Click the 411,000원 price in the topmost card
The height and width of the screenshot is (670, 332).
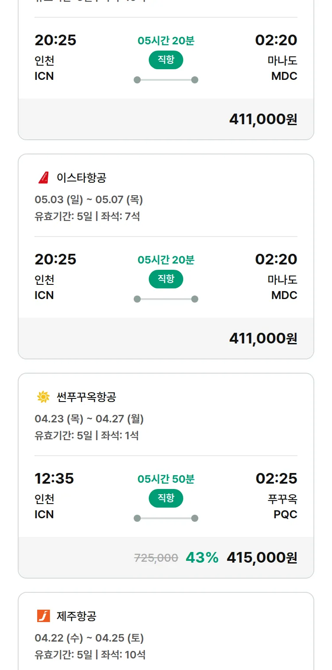point(263,119)
